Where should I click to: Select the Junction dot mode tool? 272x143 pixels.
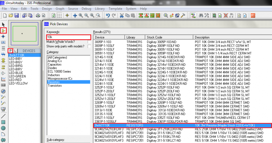click(3, 37)
